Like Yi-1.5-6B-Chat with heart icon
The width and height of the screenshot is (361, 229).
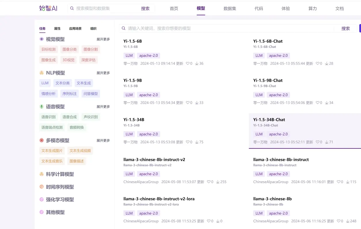(x=318, y=63)
